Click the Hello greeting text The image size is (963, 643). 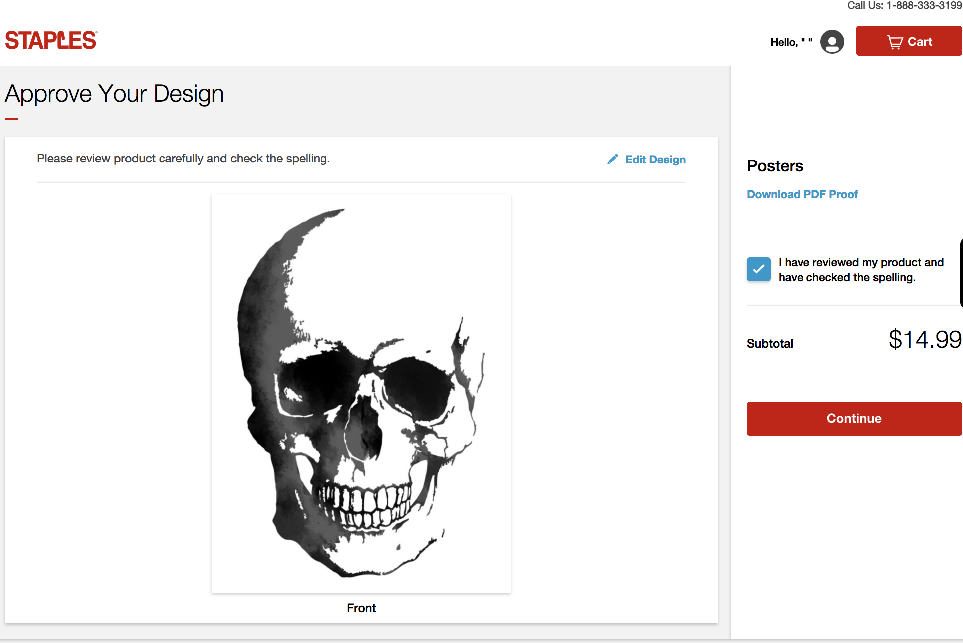click(x=791, y=42)
